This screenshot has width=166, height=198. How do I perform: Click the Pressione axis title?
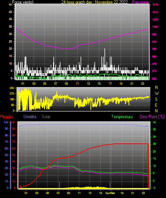pyautogui.click(x=140, y=2)
